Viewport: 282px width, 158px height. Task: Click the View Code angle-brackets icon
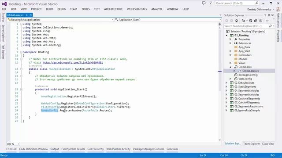(267, 21)
